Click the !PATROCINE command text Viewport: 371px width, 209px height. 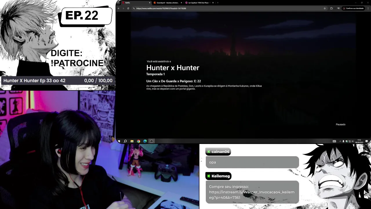click(77, 63)
